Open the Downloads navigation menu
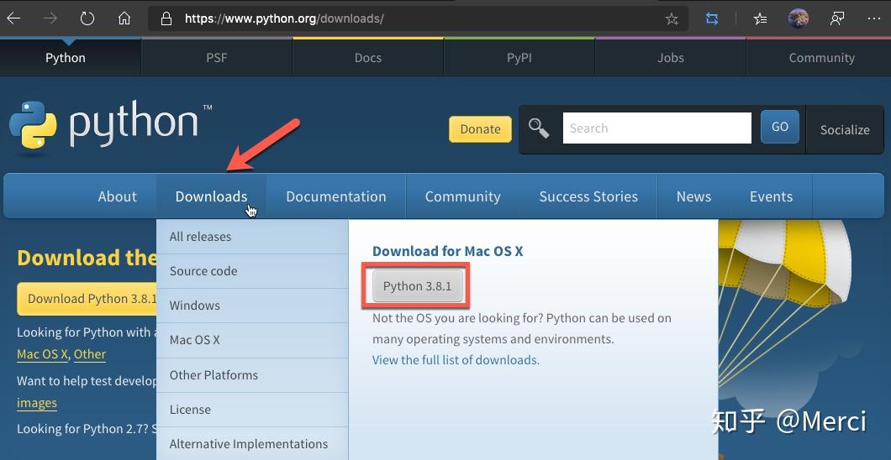891x460 pixels. 211,196
